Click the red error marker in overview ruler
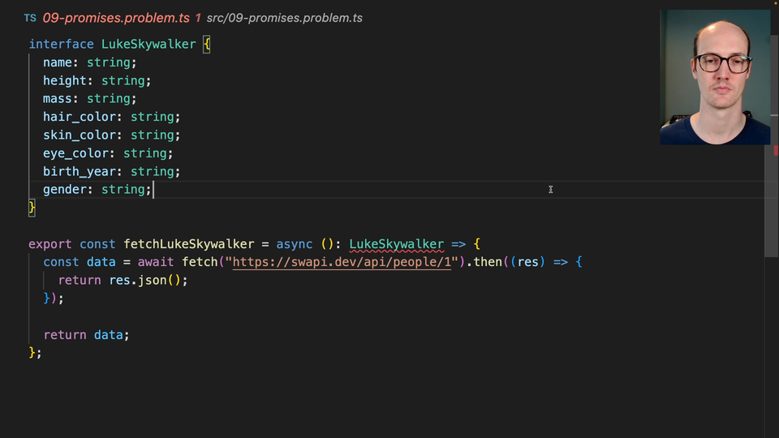Viewport: 779px width, 438px height. tap(775, 150)
